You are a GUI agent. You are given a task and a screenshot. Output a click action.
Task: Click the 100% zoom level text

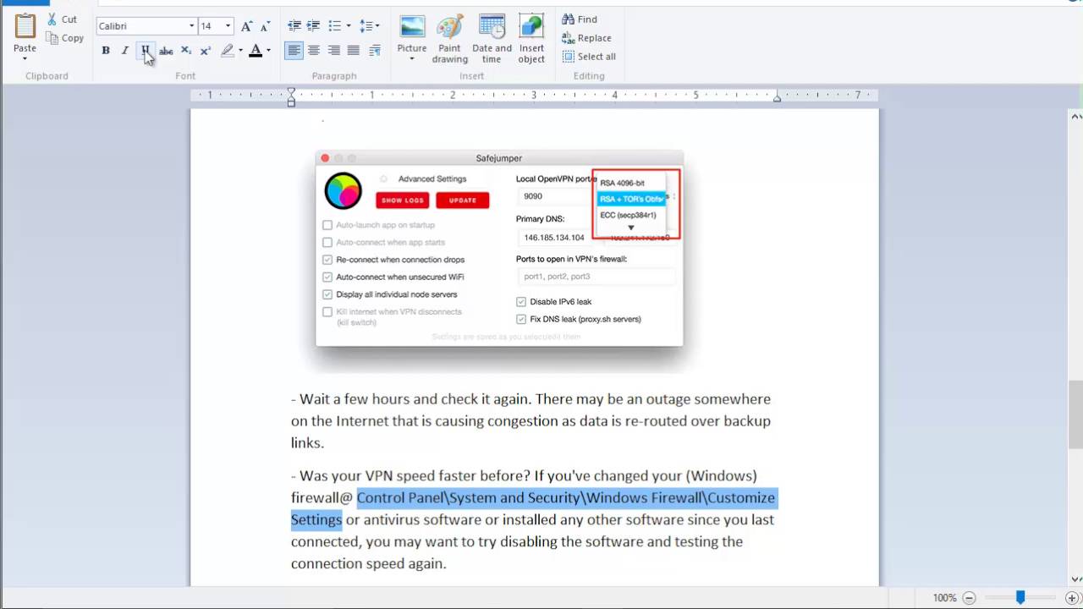(944, 598)
